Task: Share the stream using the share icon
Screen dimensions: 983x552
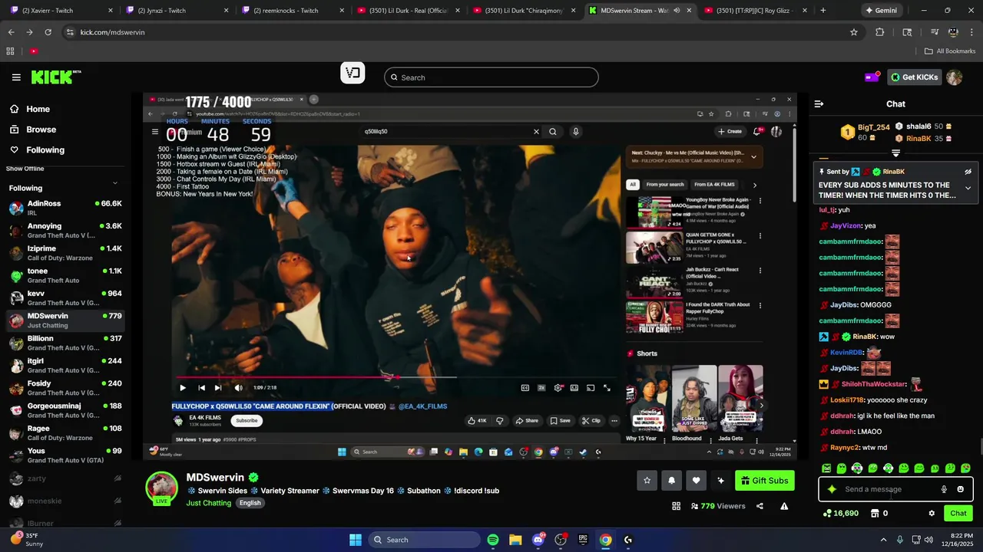Action: (x=760, y=506)
